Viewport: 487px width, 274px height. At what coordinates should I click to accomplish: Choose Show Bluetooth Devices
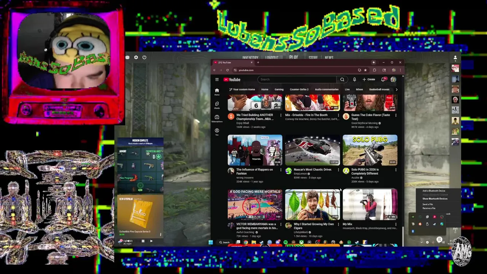pyautogui.click(x=435, y=199)
